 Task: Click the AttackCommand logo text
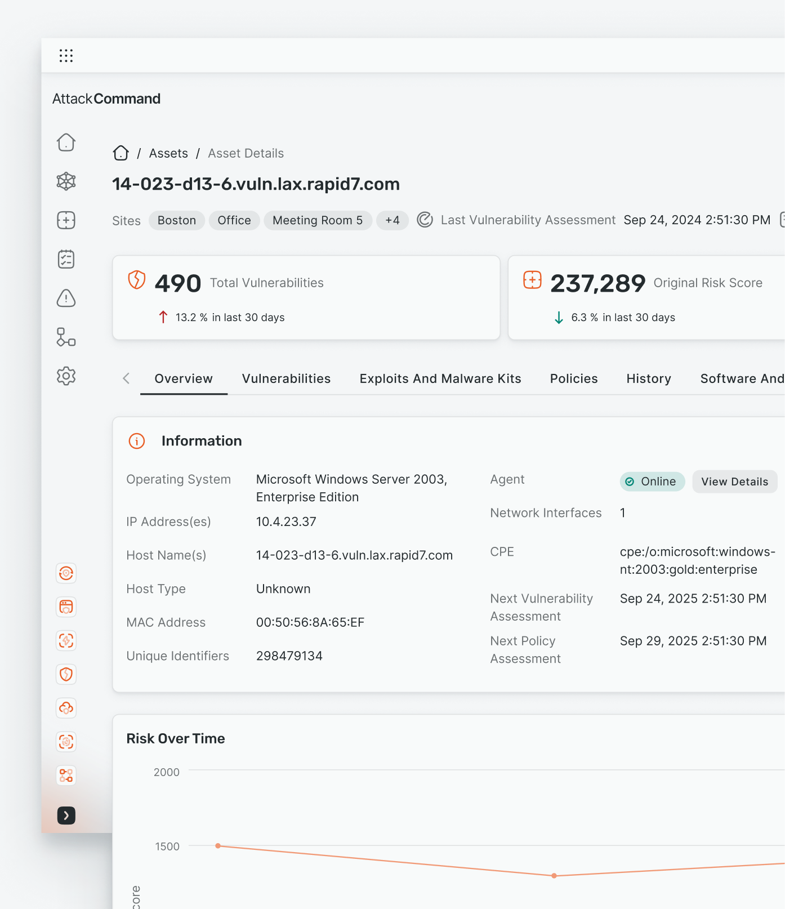pyautogui.click(x=106, y=99)
